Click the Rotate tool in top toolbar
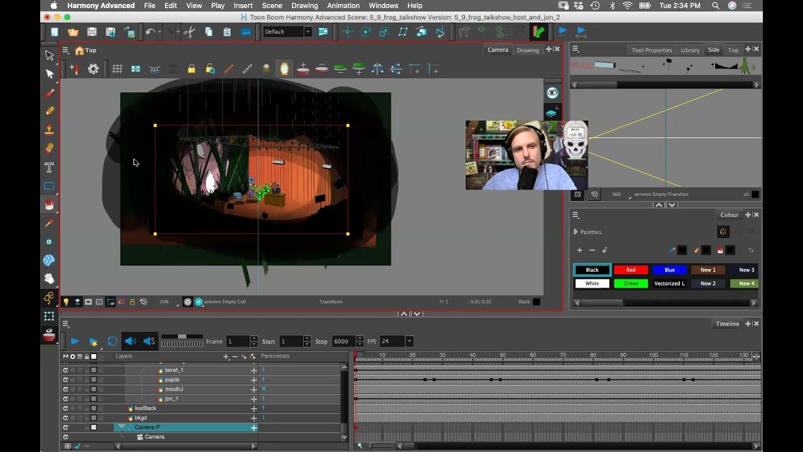The image size is (803, 452). [x=366, y=31]
